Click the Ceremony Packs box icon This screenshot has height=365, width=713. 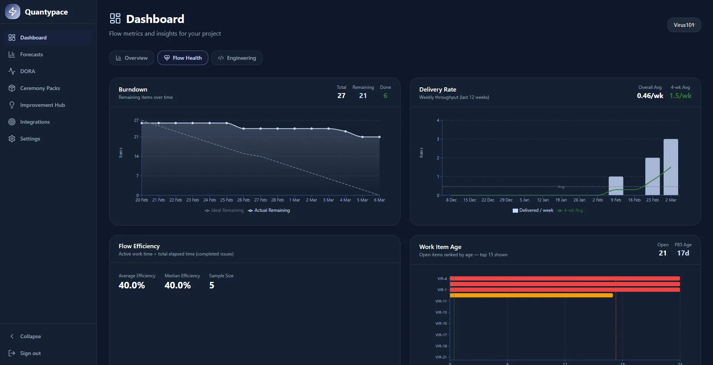click(x=12, y=88)
